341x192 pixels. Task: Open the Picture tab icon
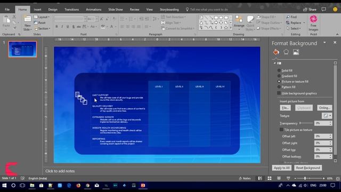pyautogui.click(x=296, y=52)
